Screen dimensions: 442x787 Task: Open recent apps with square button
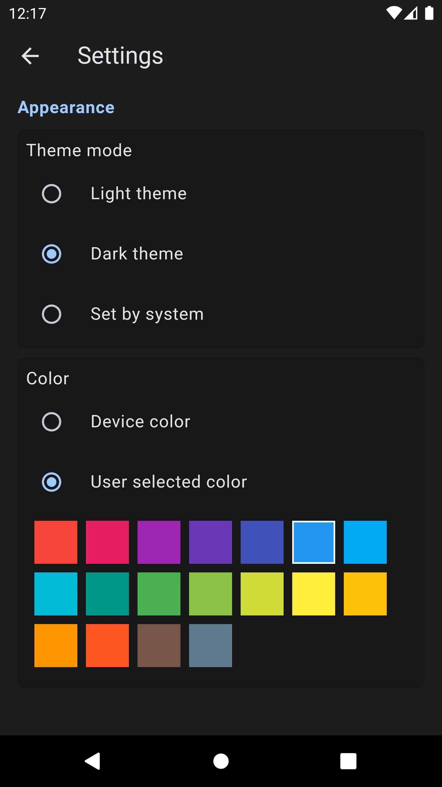[x=348, y=761]
